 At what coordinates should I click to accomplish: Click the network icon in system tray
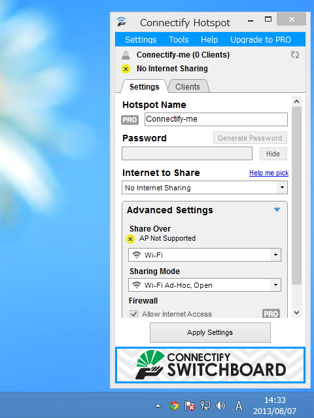205,406
